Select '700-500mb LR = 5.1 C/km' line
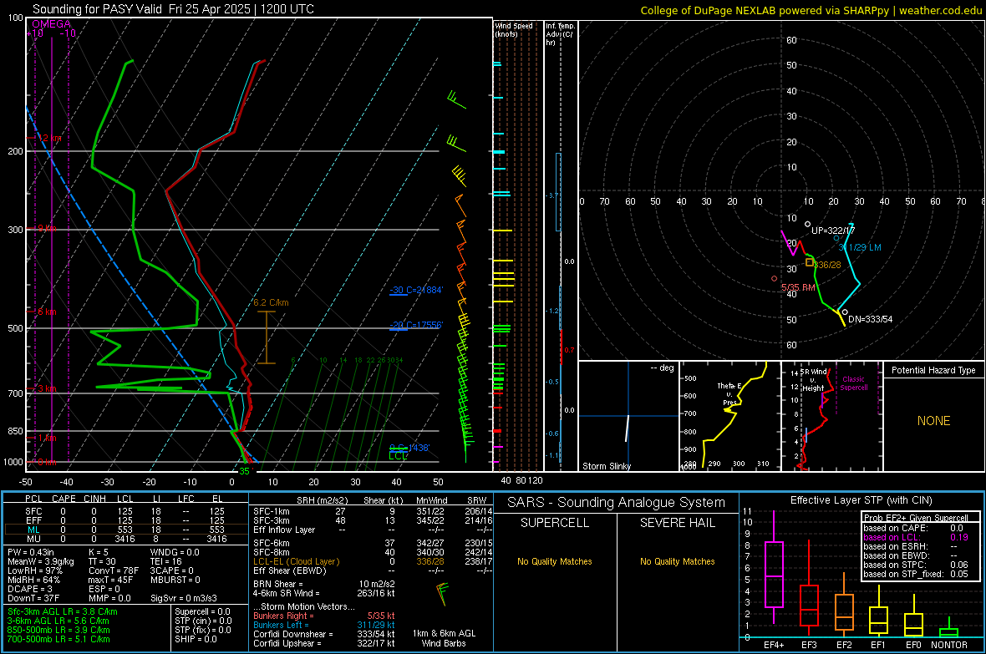This screenshot has width=986, height=654. click(x=58, y=639)
